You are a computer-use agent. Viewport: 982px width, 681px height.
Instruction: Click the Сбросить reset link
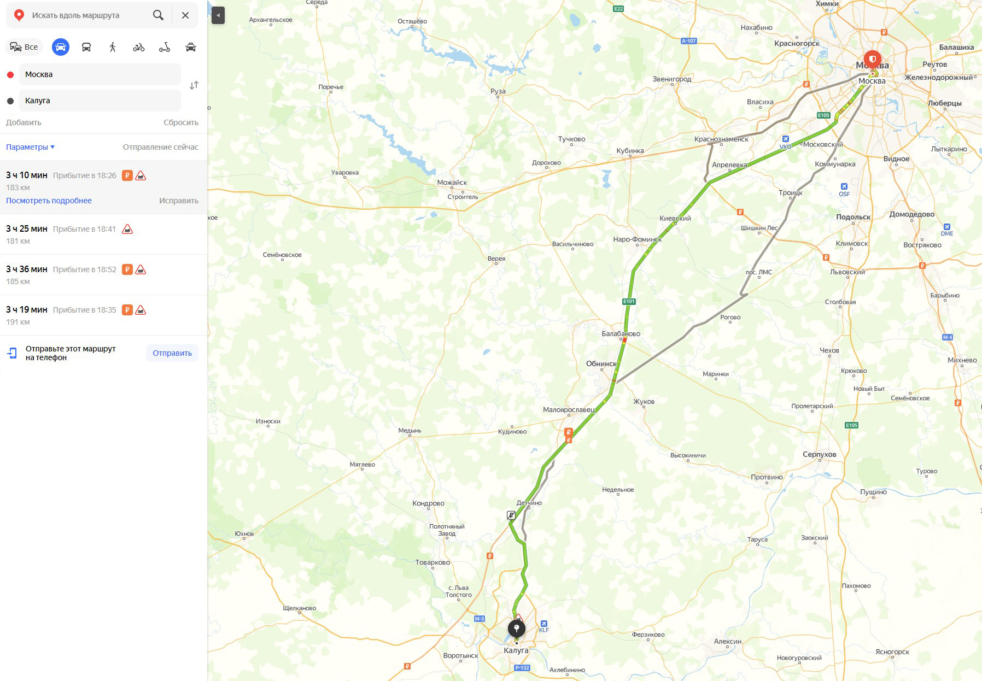181,122
